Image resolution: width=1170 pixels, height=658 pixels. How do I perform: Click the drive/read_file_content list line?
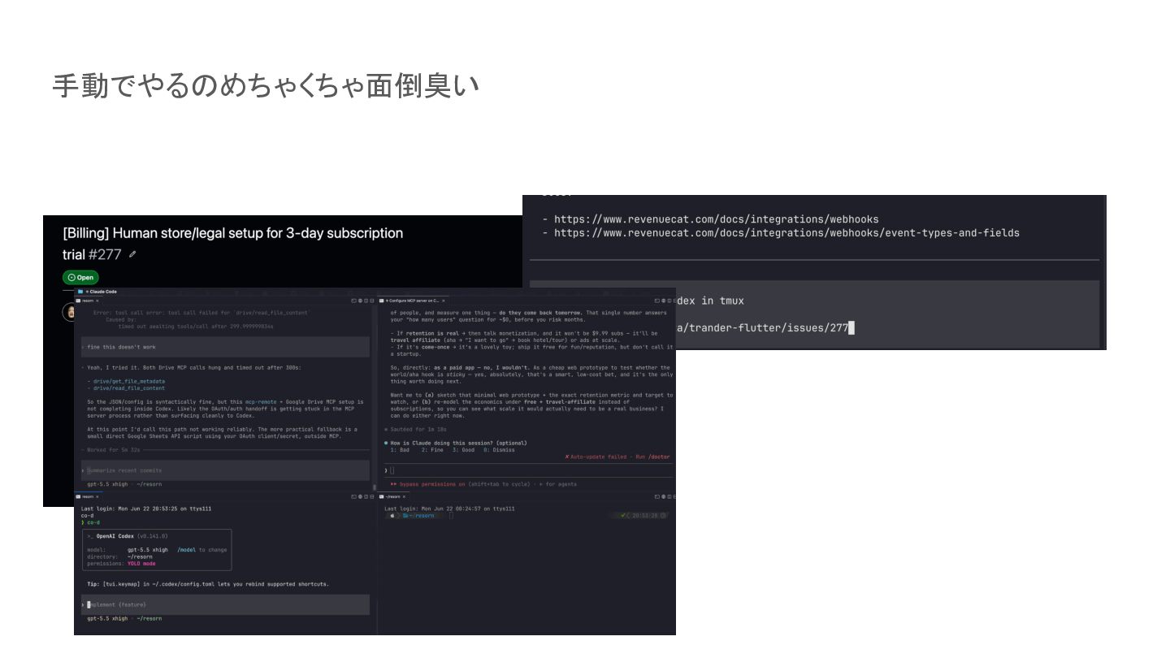tap(128, 388)
